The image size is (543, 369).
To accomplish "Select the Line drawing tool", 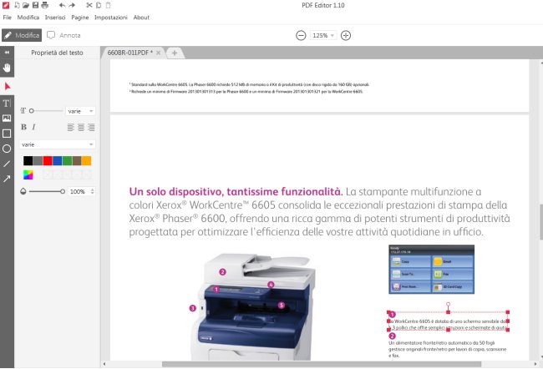I will 7,164.
